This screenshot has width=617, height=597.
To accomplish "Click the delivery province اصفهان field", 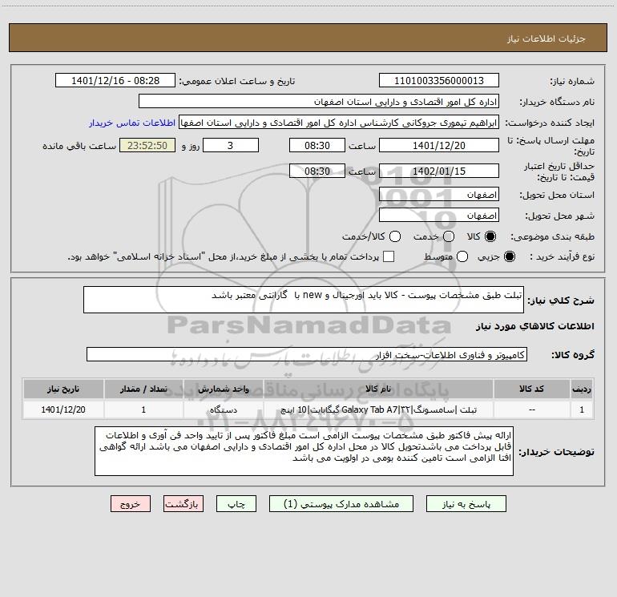I will [x=439, y=195].
